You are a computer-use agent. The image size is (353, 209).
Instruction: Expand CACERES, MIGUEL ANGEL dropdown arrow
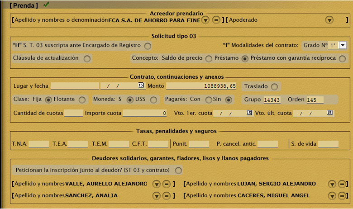tap(332, 196)
